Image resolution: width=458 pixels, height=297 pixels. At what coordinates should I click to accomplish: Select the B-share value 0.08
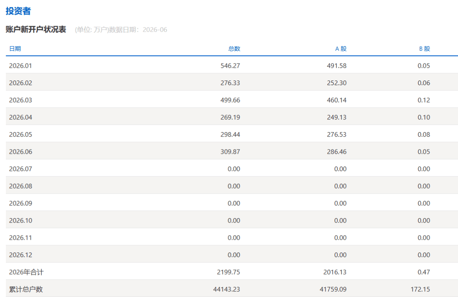pos(424,134)
